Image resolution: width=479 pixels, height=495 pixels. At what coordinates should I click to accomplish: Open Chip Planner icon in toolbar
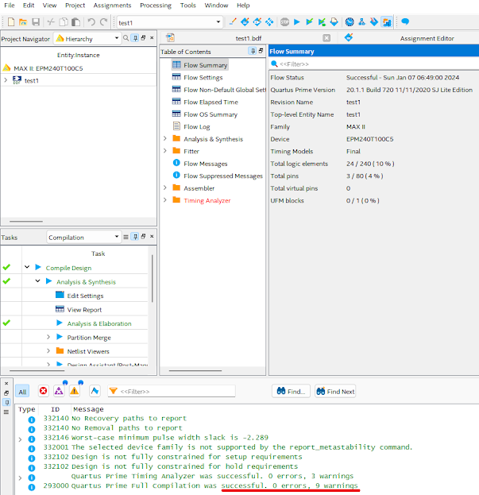[x=269, y=21]
